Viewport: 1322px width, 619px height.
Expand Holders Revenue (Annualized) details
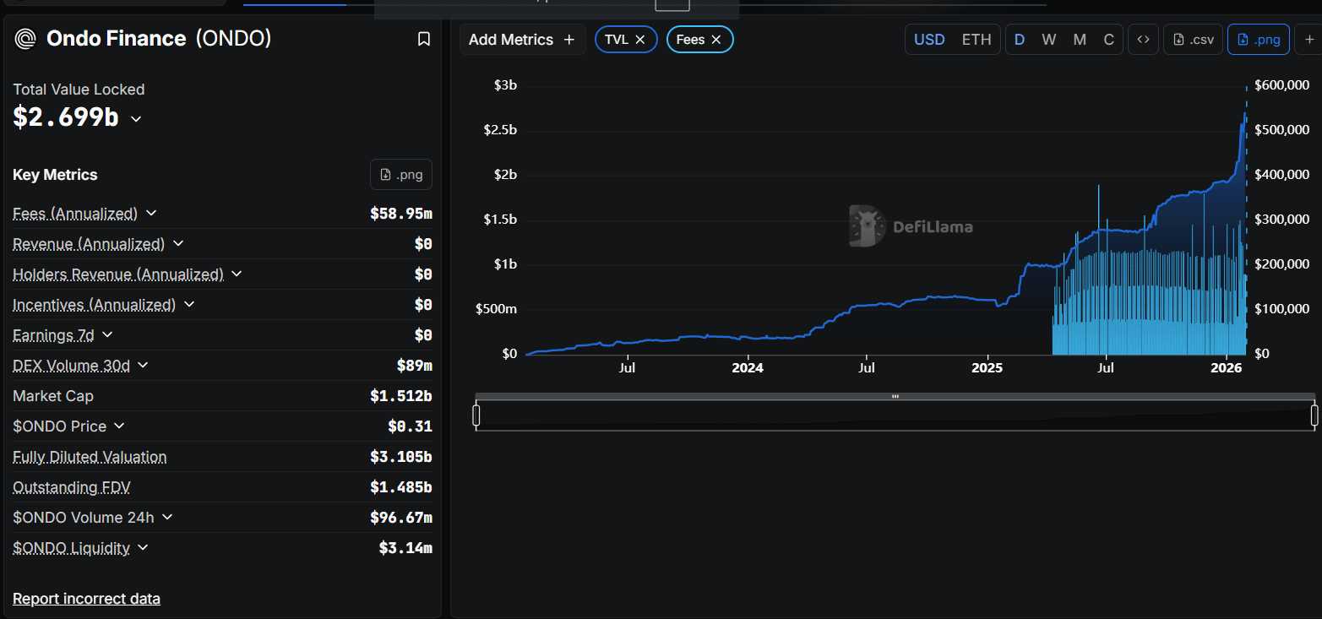(237, 274)
